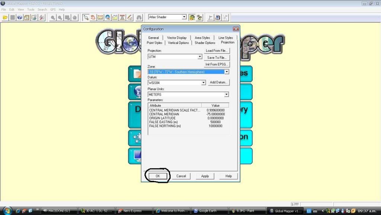The height and width of the screenshot is (215, 381).
Task: Select the FALSE EASTING (m) row
Action: (x=188, y=122)
